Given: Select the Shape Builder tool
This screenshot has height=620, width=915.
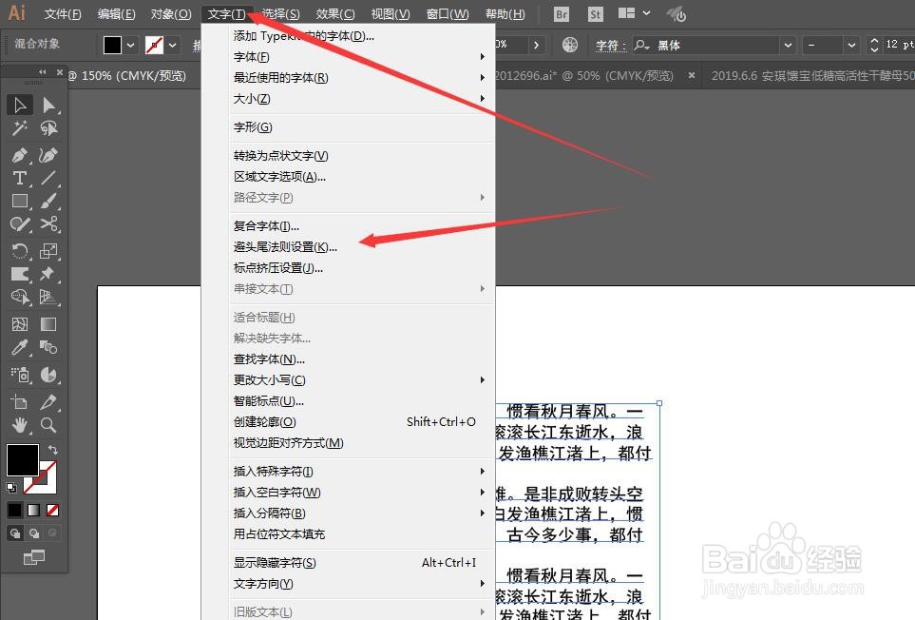Looking at the screenshot, I should pos(20,297).
